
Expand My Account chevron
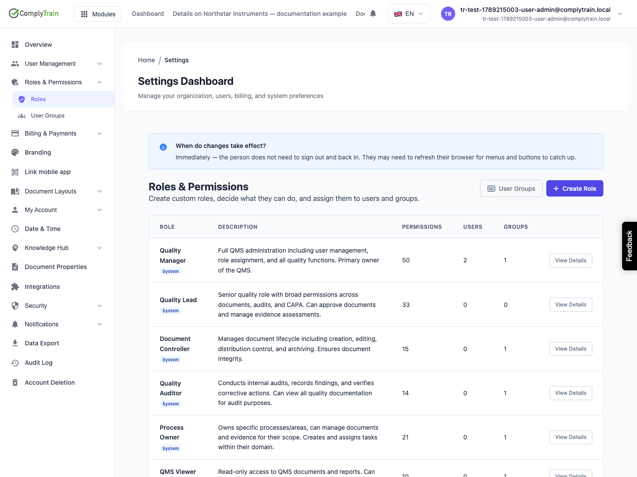[100, 210]
